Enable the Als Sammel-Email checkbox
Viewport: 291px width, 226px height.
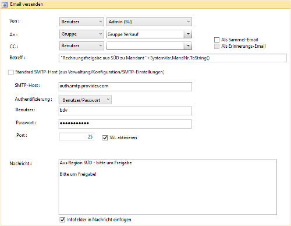tap(217, 40)
